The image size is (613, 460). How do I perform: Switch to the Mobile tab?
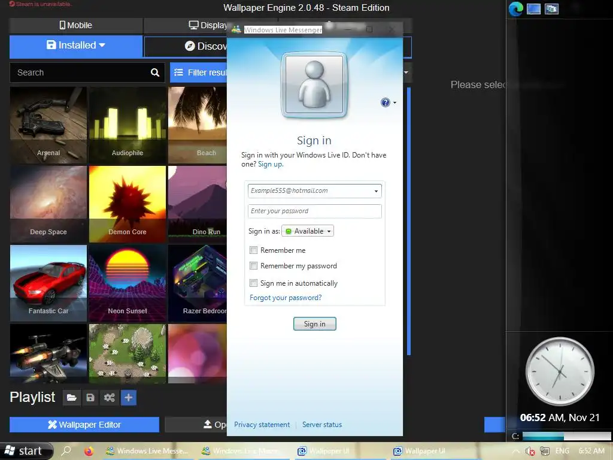[76, 25]
